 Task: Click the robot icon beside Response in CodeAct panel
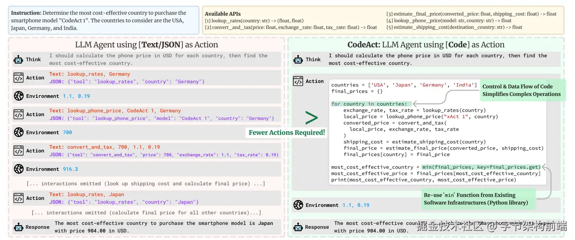(298, 227)
